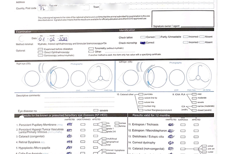231x154 pixels.
Task: Tick the severe box beside Eye disease no.
Action: pos(96,110)
